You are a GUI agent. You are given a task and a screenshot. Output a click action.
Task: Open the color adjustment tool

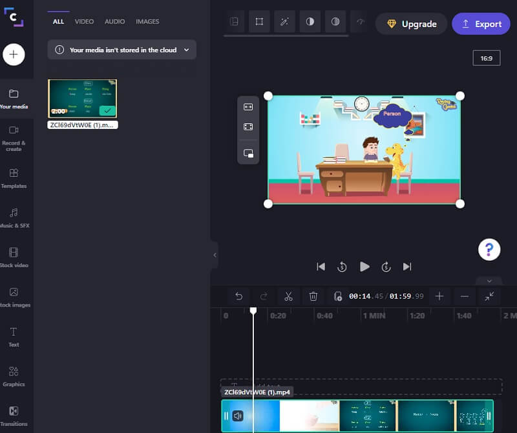click(x=310, y=21)
